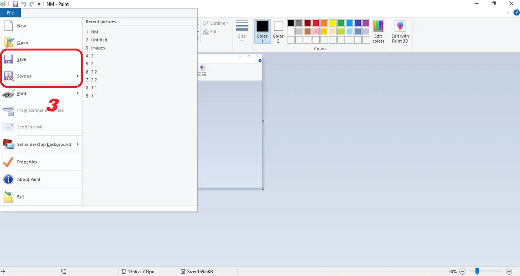Click Edit with Paint 3D

coord(400,32)
